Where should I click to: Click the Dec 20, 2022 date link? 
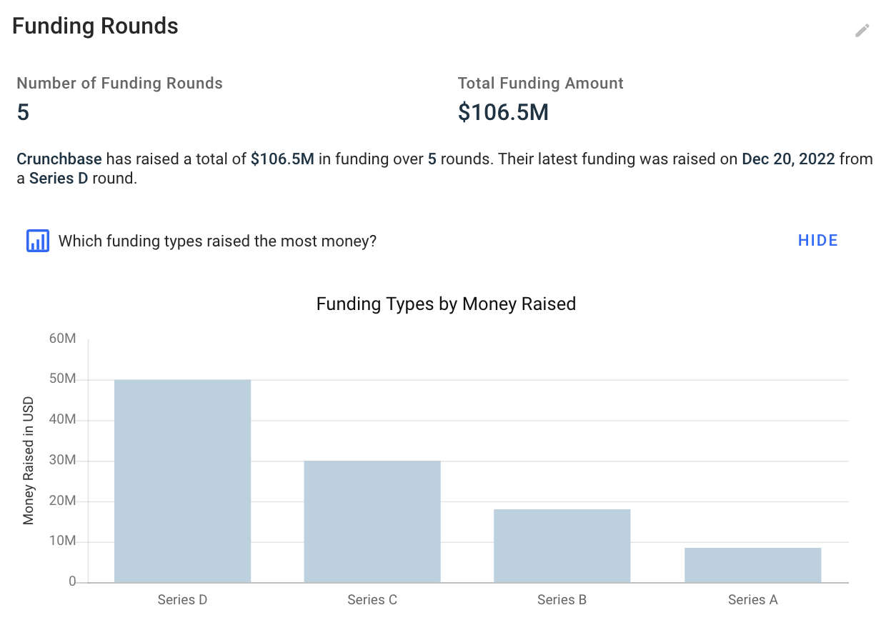788,159
